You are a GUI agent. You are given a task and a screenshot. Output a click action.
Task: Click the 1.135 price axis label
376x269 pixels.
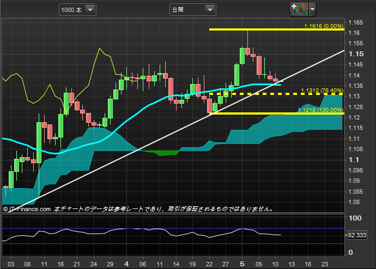point(356,86)
